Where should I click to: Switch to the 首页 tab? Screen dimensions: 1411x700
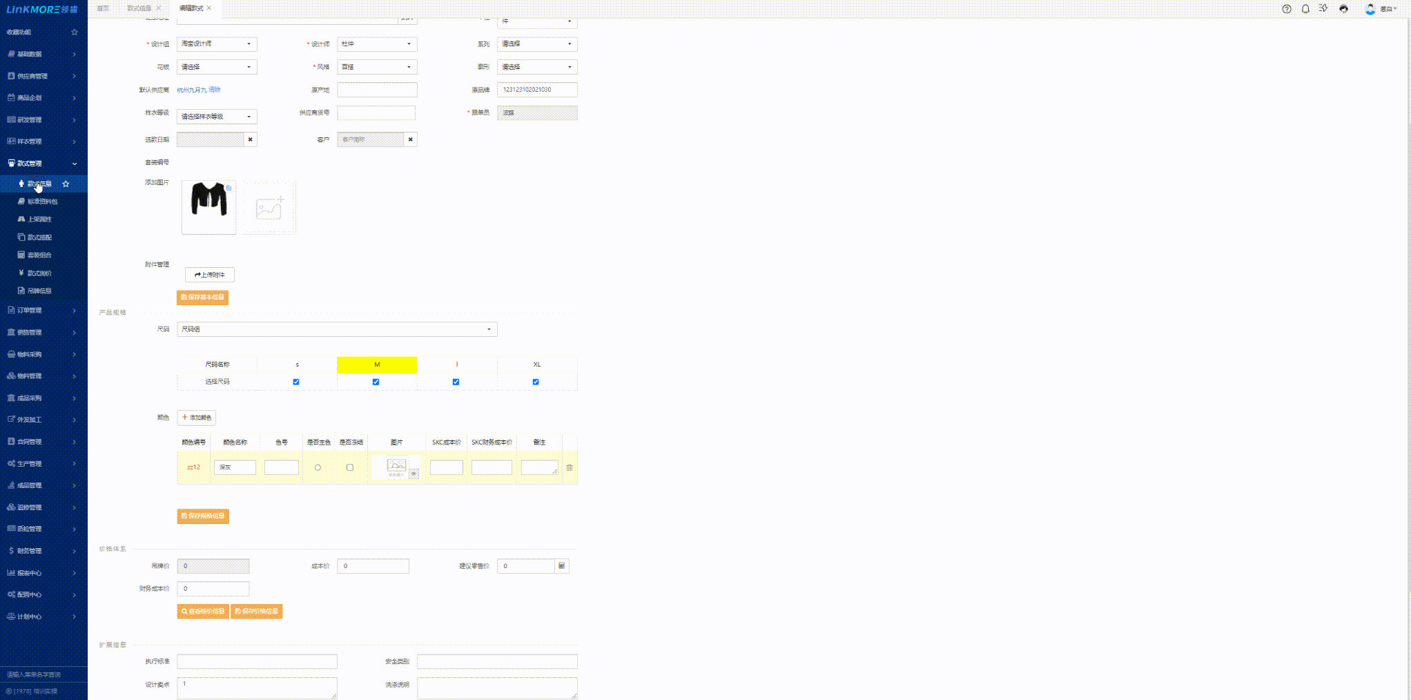point(103,8)
